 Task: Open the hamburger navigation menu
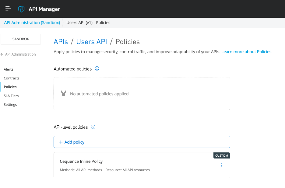[8, 9]
